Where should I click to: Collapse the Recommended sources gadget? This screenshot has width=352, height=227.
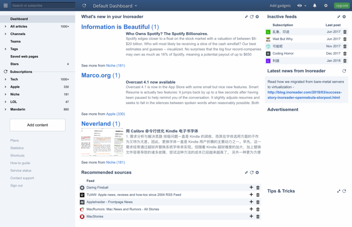246,172
